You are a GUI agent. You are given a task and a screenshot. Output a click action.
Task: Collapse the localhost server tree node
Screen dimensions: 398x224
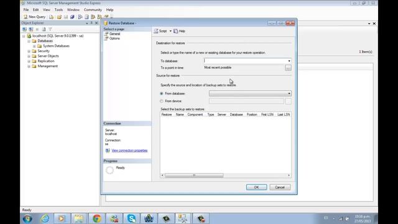[x=24, y=36]
